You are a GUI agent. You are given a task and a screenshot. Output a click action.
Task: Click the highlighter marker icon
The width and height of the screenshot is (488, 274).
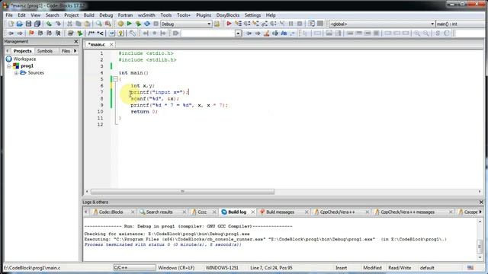point(266,33)
